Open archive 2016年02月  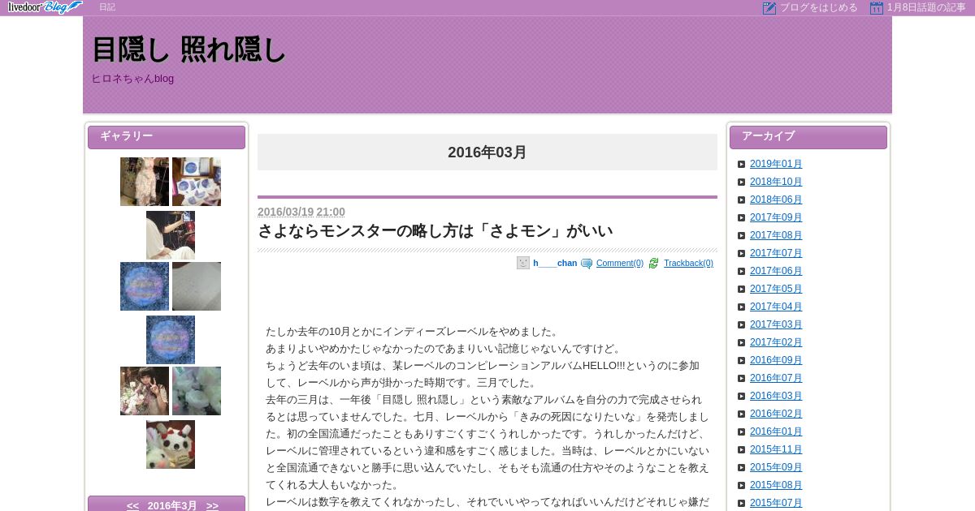[x=776, y=414]
